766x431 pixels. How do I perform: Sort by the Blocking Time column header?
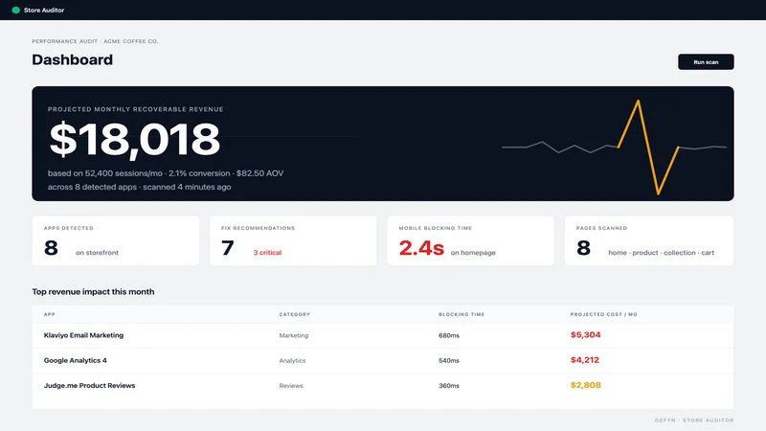click(462, 314)
